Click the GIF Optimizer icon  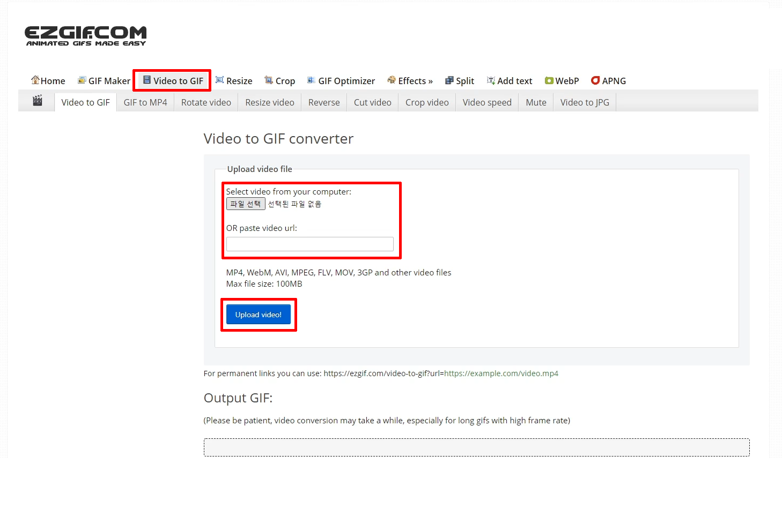pos(311,80)
